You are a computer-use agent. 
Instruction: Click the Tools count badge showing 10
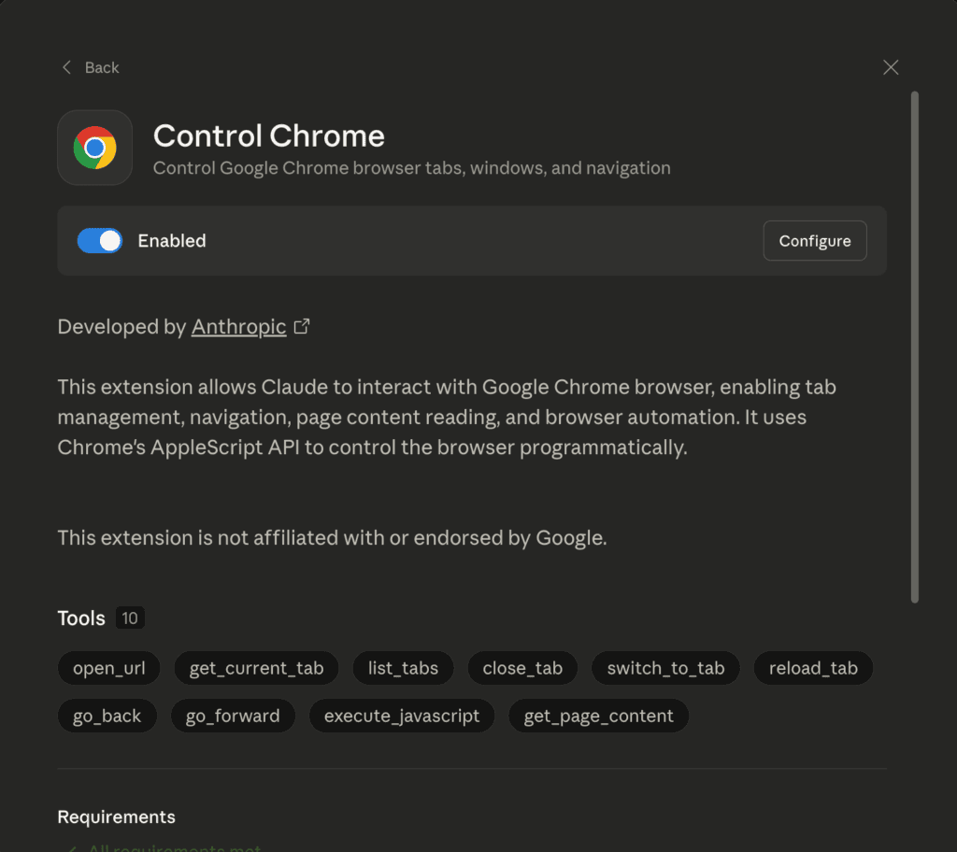[x=130, y=618]
